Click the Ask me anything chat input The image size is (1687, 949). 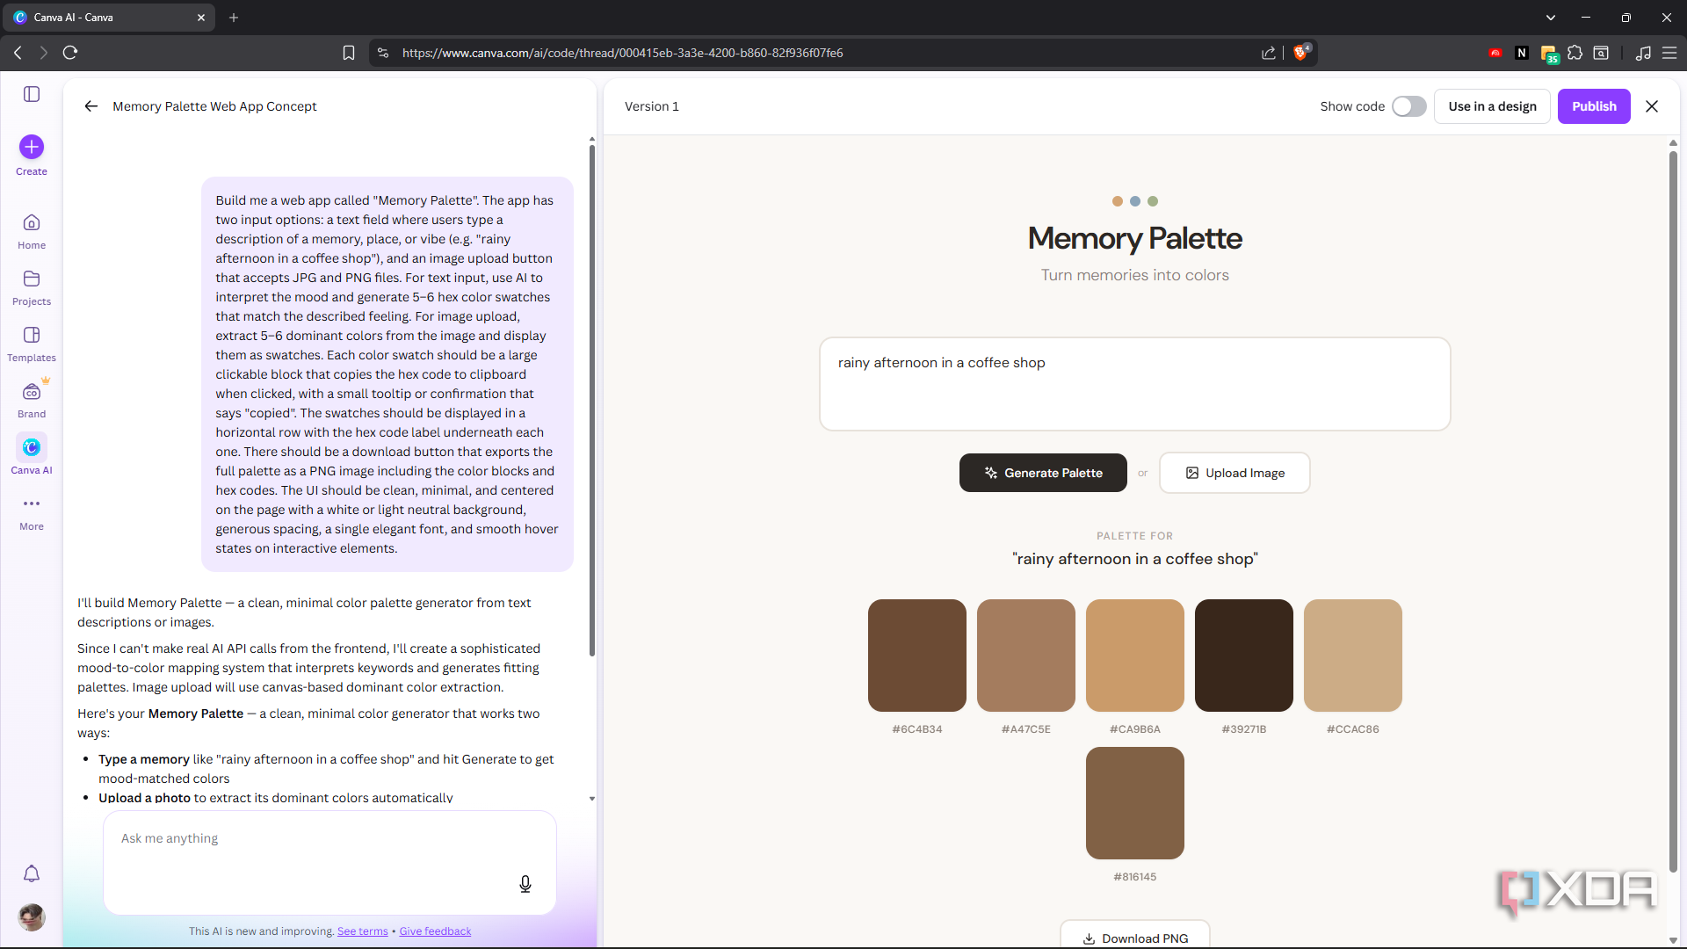329,862
